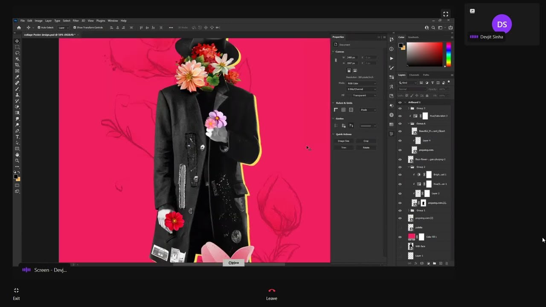
Task: Select the Brush tool
Action: click(17, 88)
